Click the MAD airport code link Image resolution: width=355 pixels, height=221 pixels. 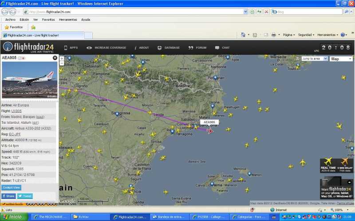[x=40, y=117]
